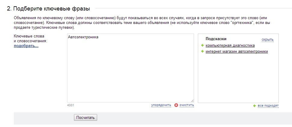Click the 4081 remaining characters counter
Viewport: 292px width, 127px height.
71,105
